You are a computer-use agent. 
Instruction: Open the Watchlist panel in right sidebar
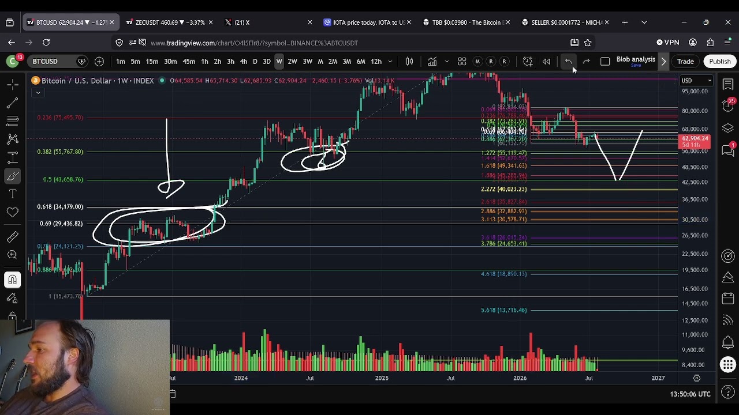point(727,85)
